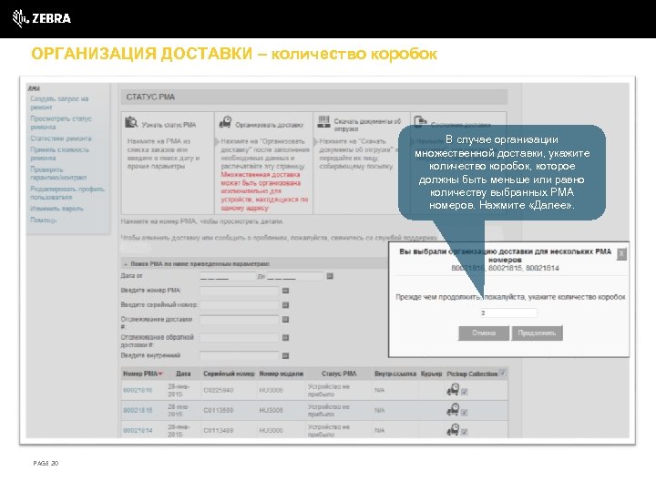Click model number HU3006 in row 80021816

point(272,390)
